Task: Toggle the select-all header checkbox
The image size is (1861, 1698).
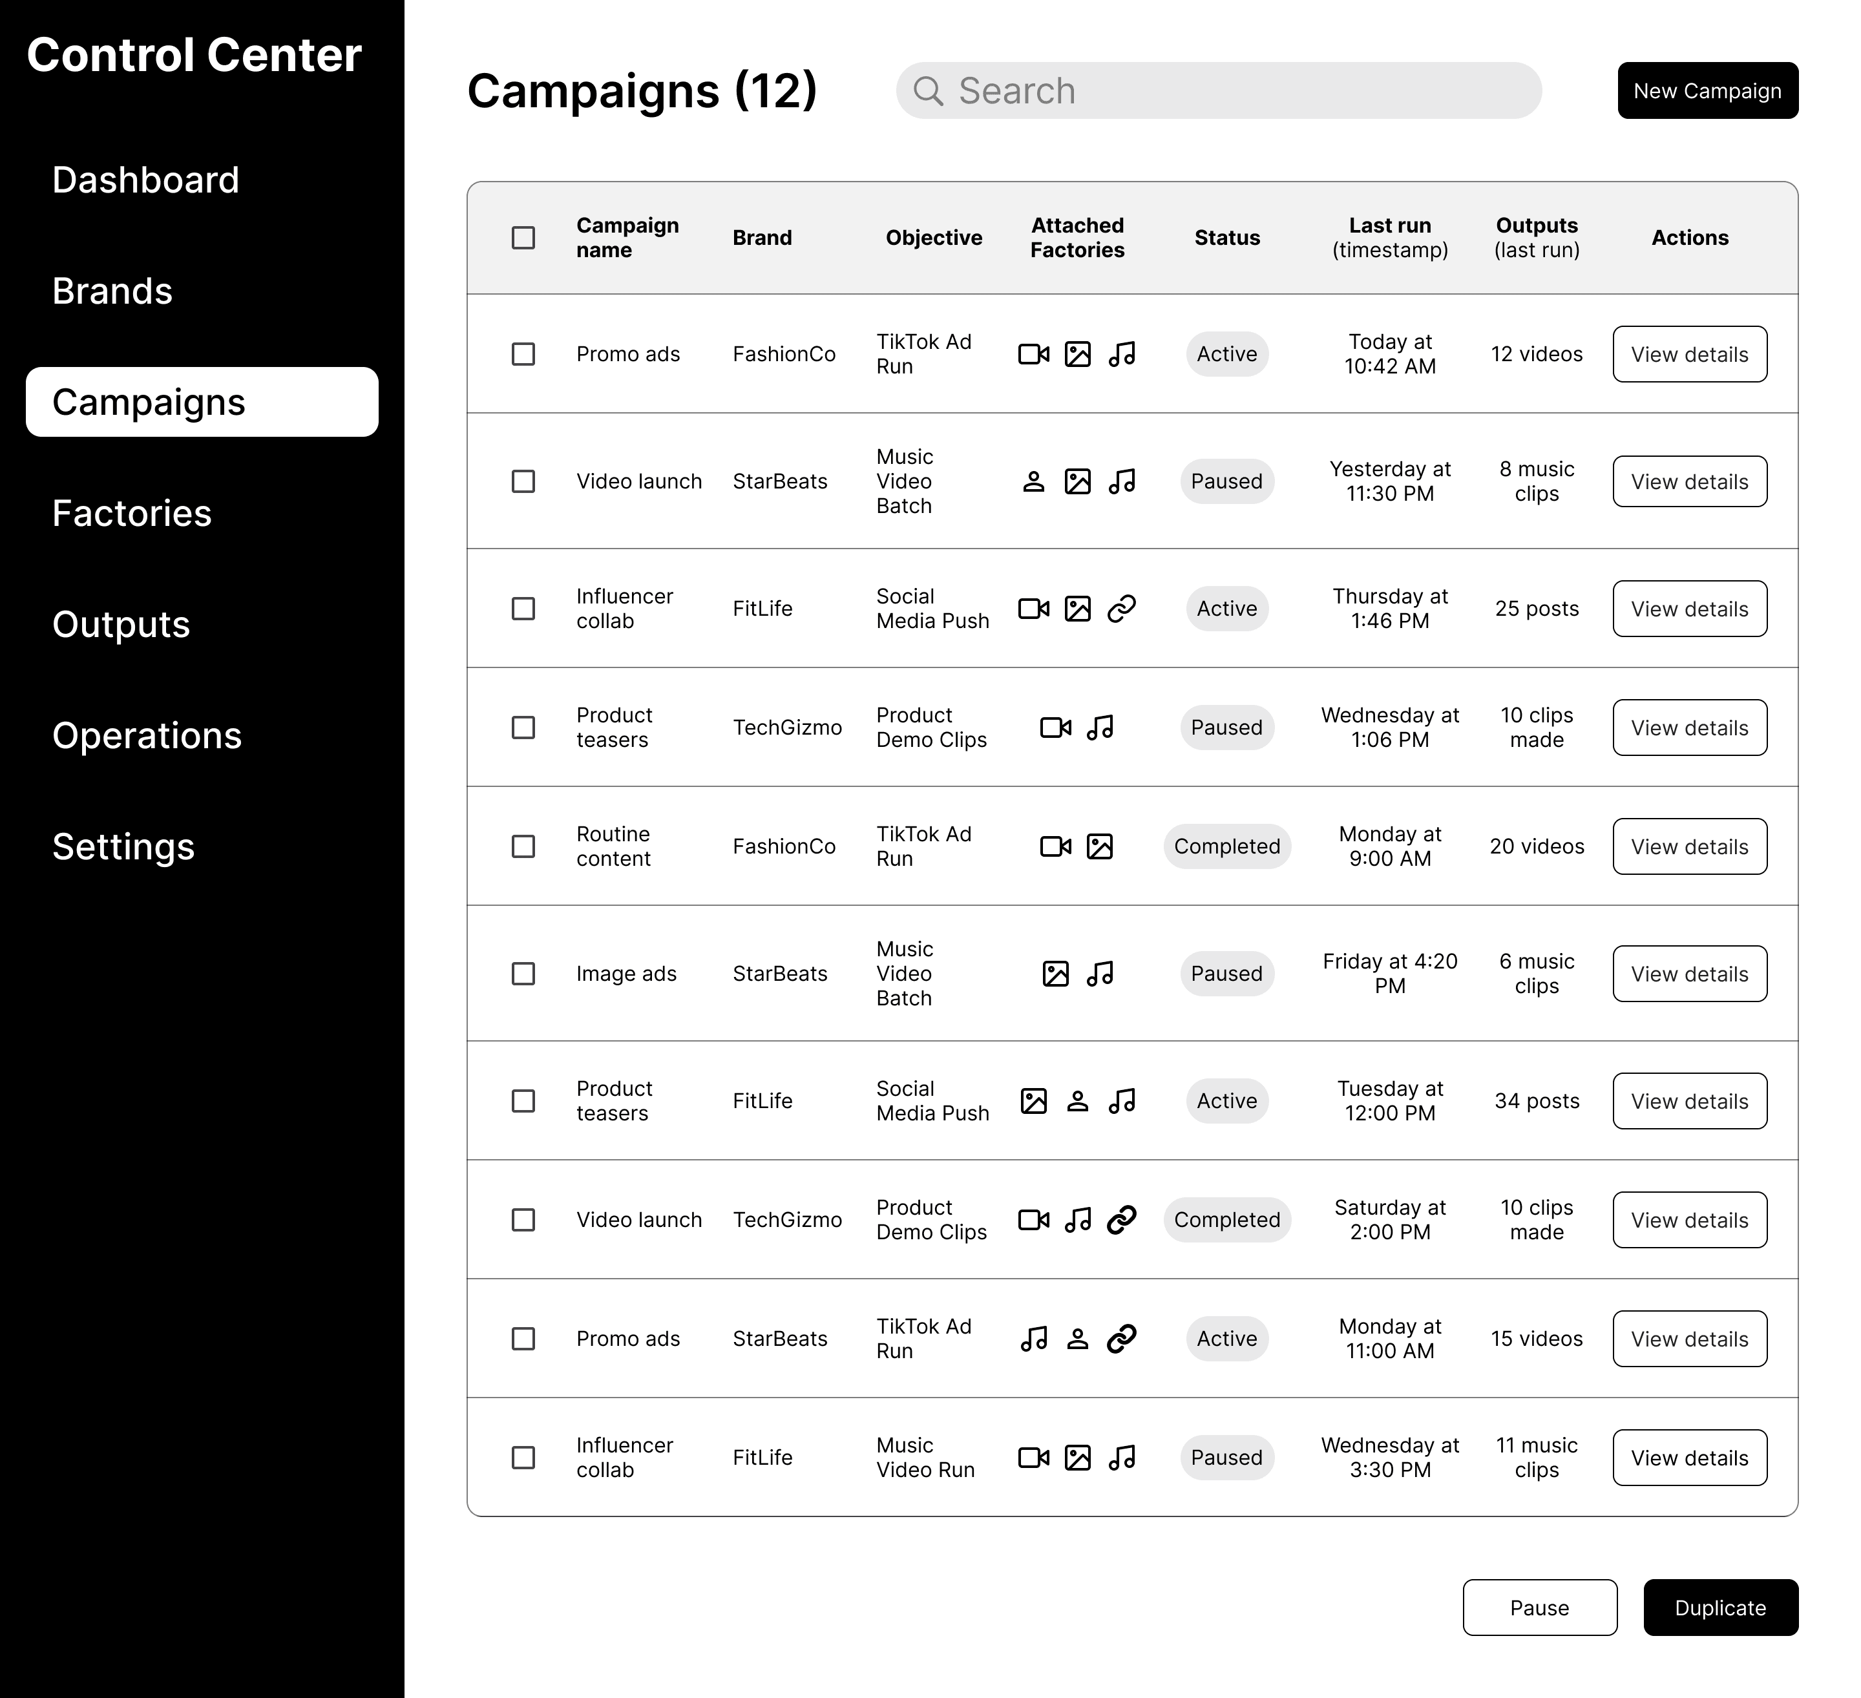Action: (523, 238)
